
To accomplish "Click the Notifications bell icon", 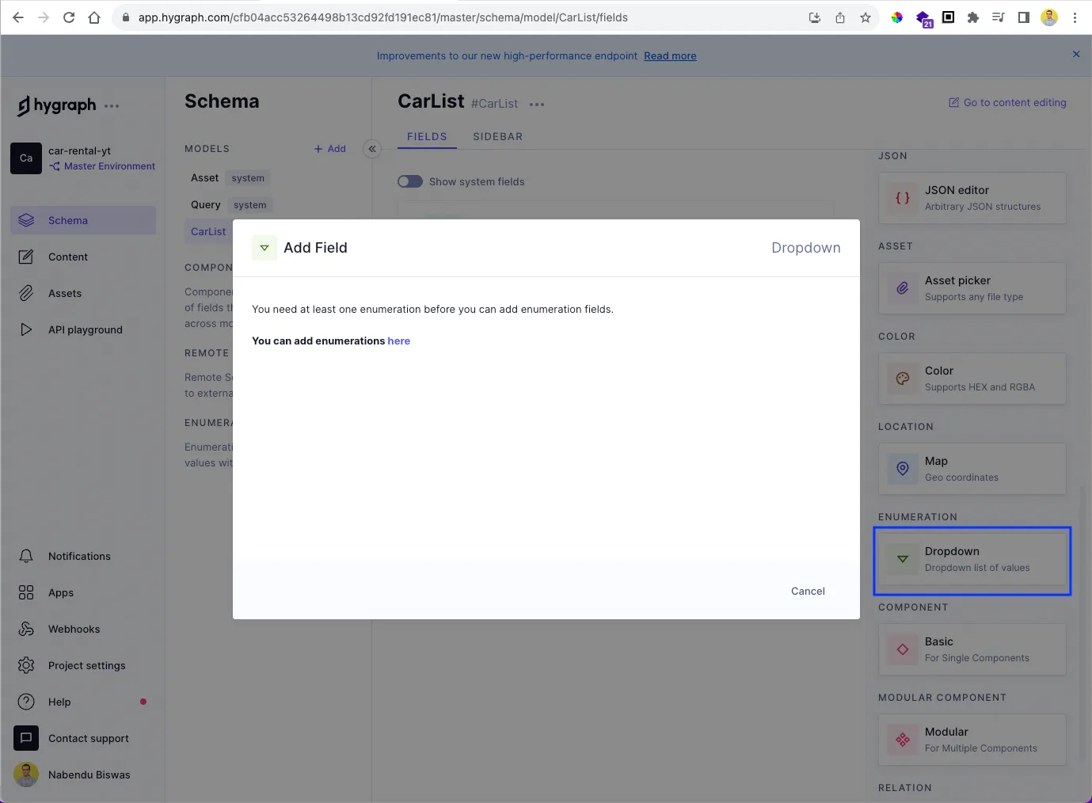I will [26, 556].
